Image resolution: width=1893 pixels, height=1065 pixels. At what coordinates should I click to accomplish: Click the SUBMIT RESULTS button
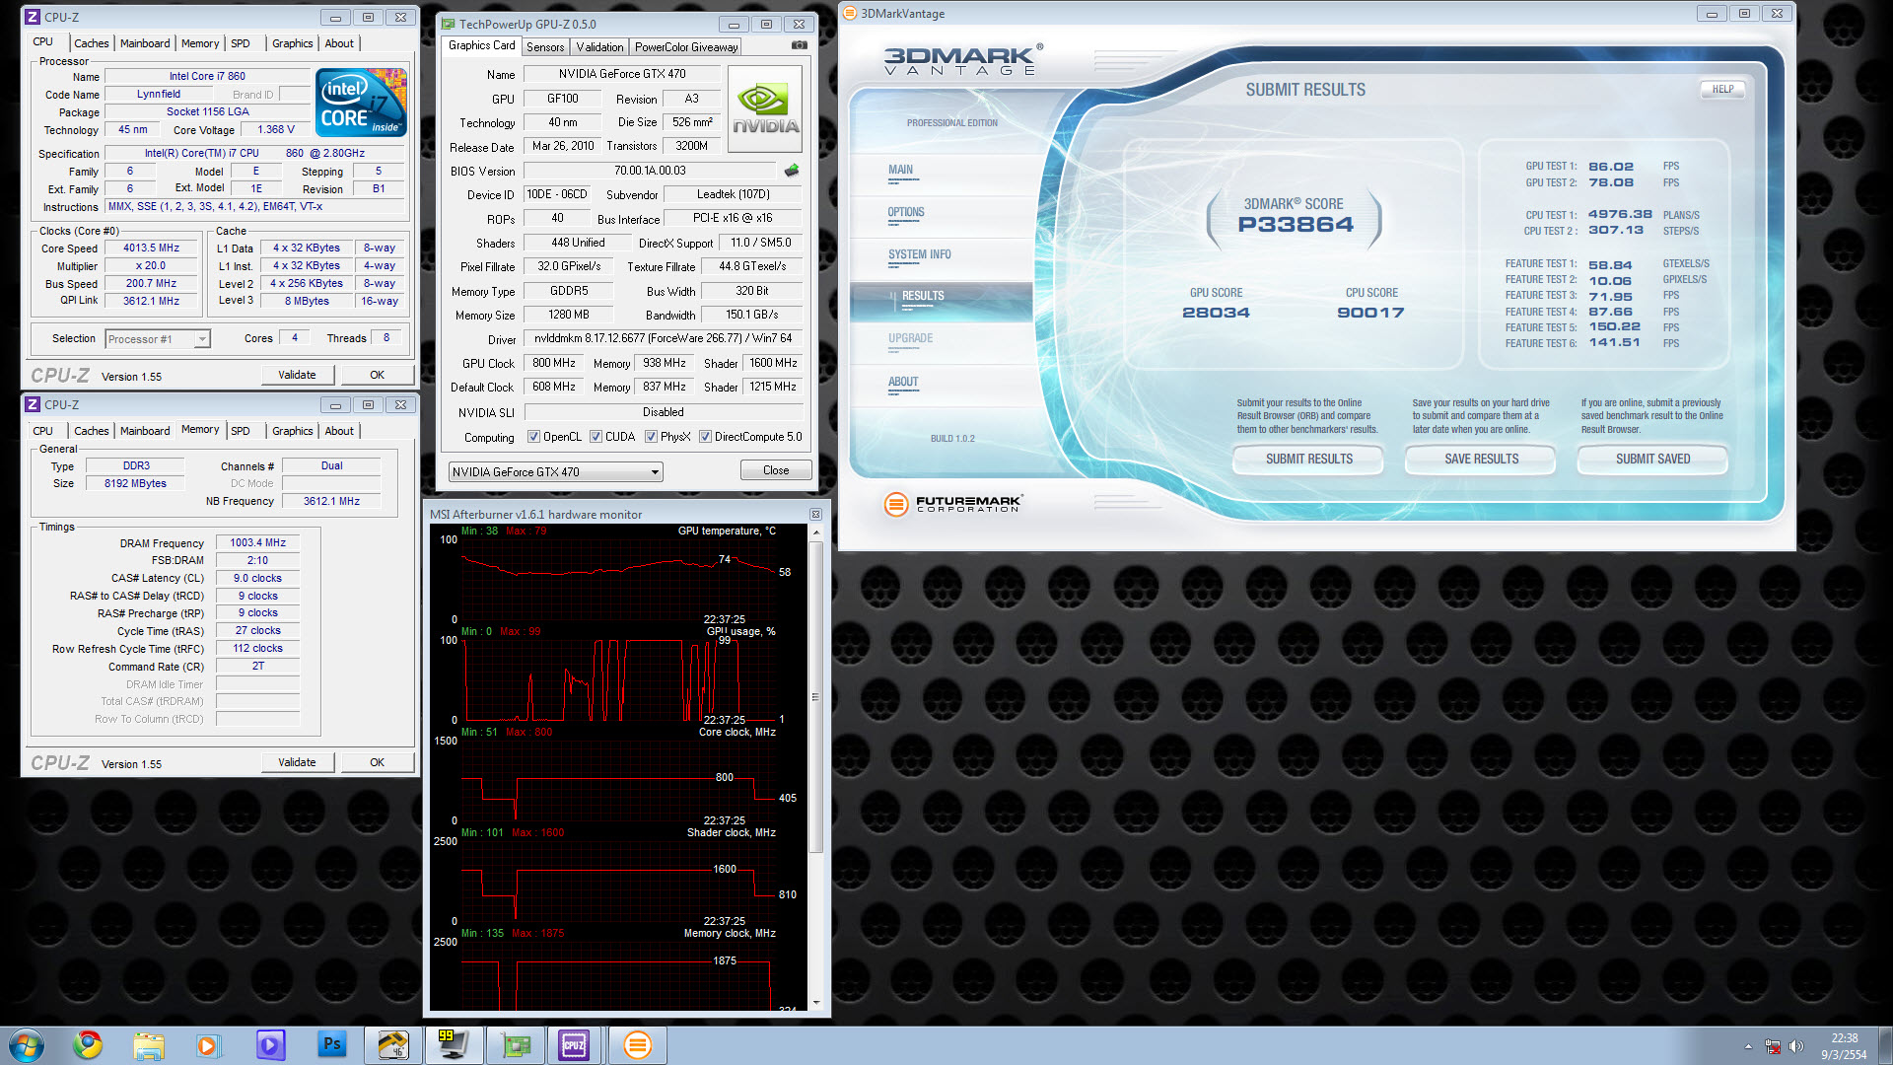(1308, 459)
